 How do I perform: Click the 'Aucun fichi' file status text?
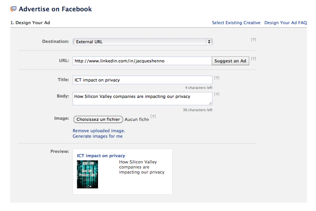tap(137, 119)
